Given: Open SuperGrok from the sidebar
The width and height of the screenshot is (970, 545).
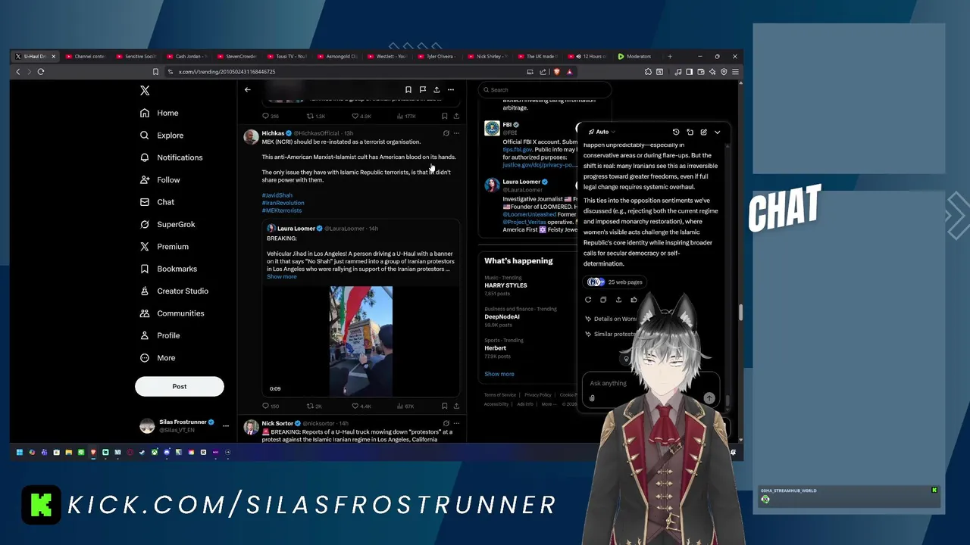Looking at the screenshot, I should click(x=167, y=224).
